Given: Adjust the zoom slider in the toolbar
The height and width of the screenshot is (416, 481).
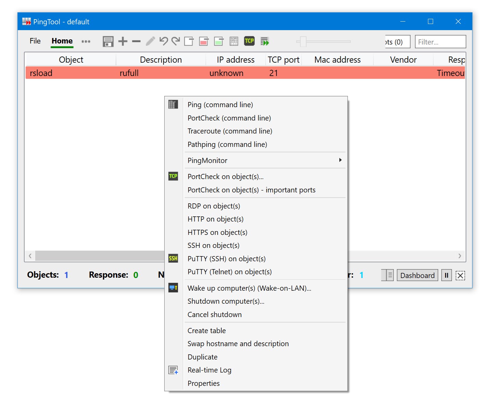Looking at the screenshot, I should tap(303, 41).
